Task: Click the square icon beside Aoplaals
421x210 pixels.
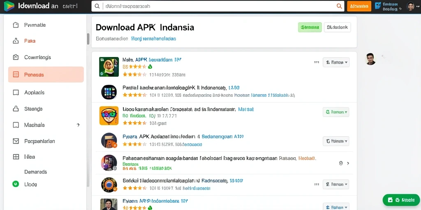Action: pyautogui.click(x=16, y=92)
